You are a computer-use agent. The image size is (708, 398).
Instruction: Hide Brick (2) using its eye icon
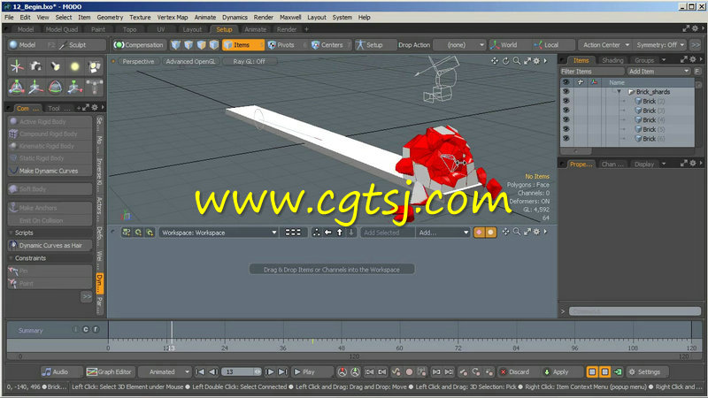click(x=566, y=101)
